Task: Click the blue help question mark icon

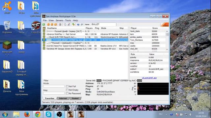Action: 78,25
